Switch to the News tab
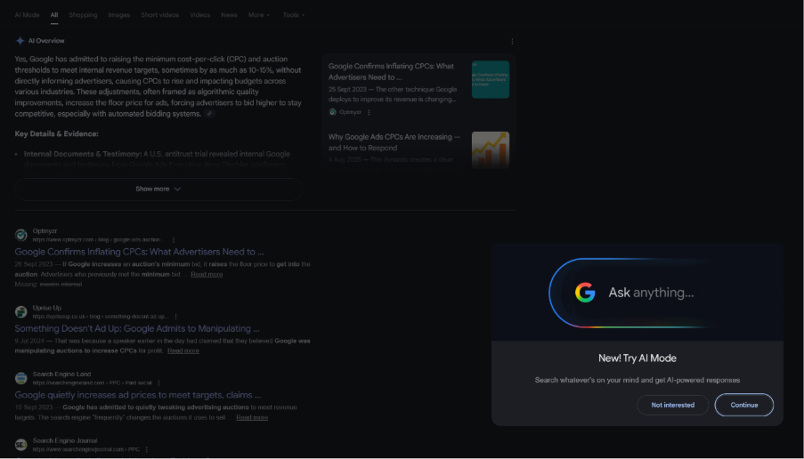This screenshot has height=459, width=804. [x=229, y=15]
